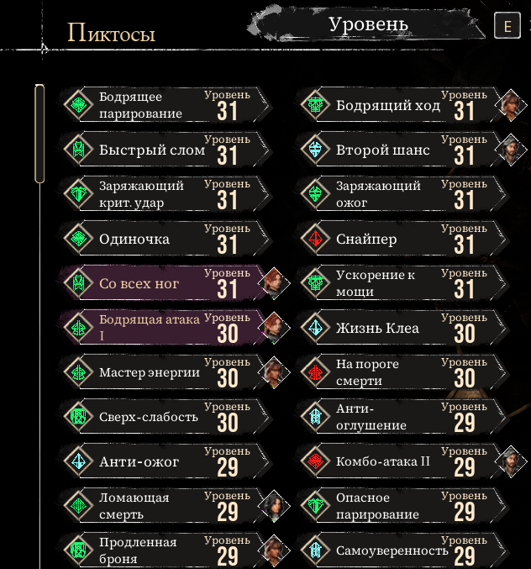This screenshot has width=531, height=569.
Task: Click the pictos list scrollbar thumb
Action: pos(39,134)
